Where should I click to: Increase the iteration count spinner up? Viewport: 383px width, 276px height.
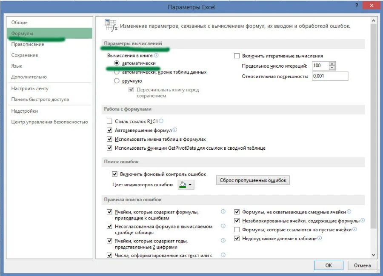[332, 64]
